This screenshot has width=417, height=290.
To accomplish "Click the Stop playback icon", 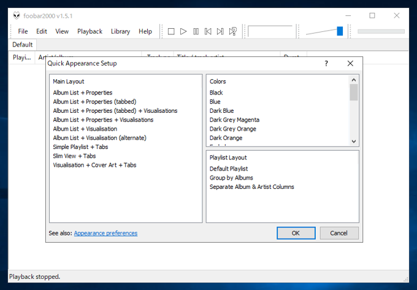I will [171, 32].
